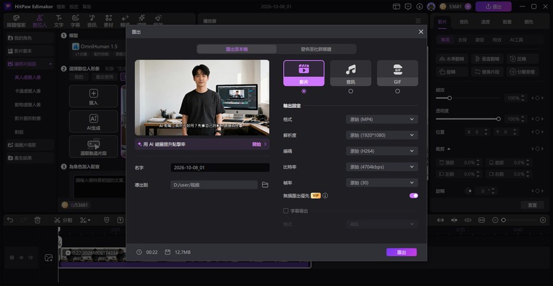Image resolution: width=553 pixels, height=286 pixels.
Task: Check the 字幕導出 subtitle export checkbox
Action: click(x=286, y=210)
